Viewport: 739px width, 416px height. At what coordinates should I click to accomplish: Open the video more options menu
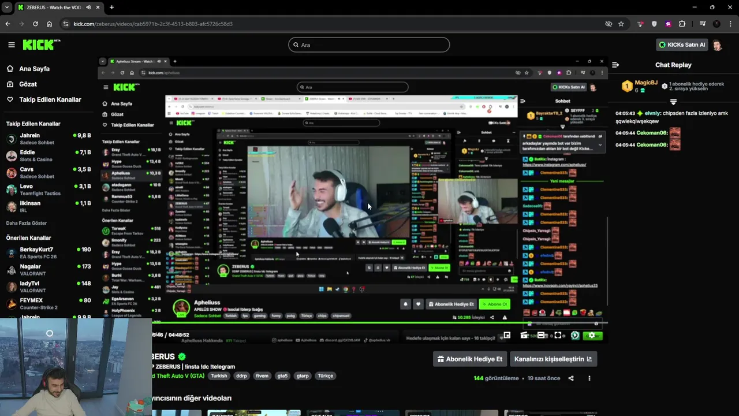tap(589, 378)
